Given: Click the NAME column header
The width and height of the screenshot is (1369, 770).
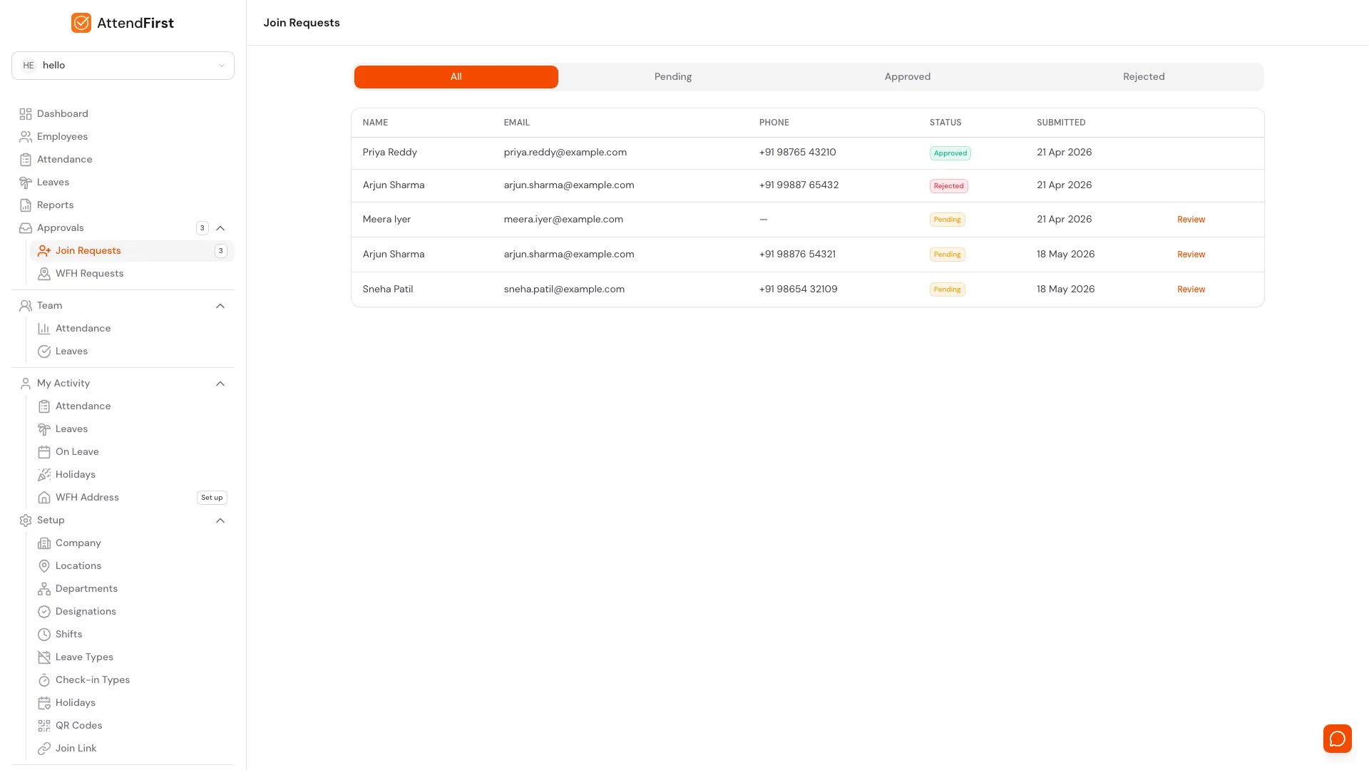Looking at the screenshot, I should click(375, 123).
